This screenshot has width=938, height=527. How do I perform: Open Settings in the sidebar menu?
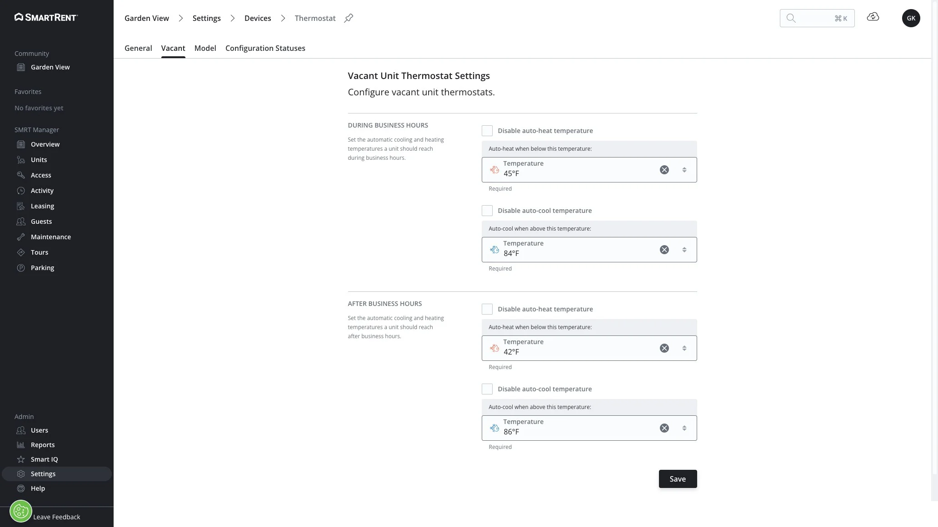point(57,474)
